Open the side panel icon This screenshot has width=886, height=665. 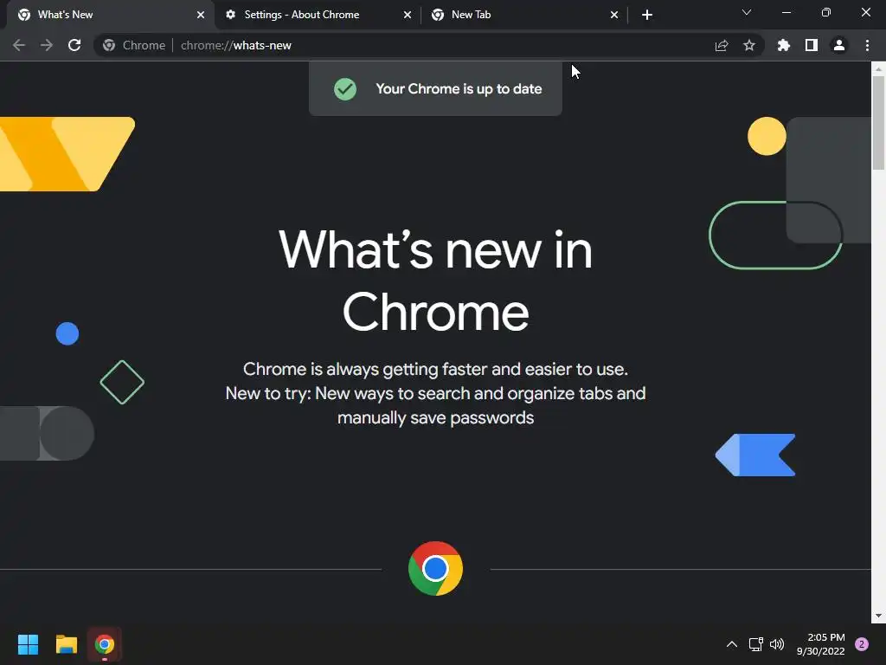(812, 45)
